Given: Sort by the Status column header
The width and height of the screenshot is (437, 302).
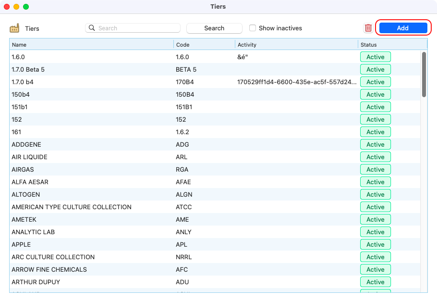Looking at the screenshot, I should pyautogui.click(x=392, y=45).
